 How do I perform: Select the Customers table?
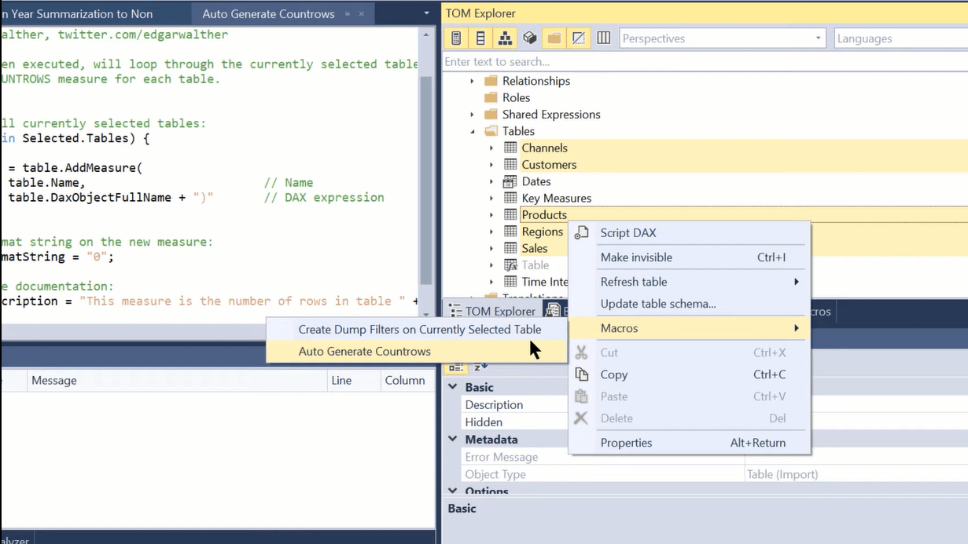[x=549, y=165]
